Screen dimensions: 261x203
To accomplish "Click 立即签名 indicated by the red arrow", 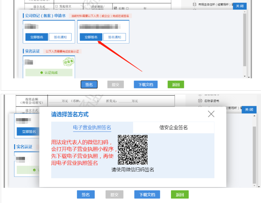I will pyautogui.click(x=91, y=37).
